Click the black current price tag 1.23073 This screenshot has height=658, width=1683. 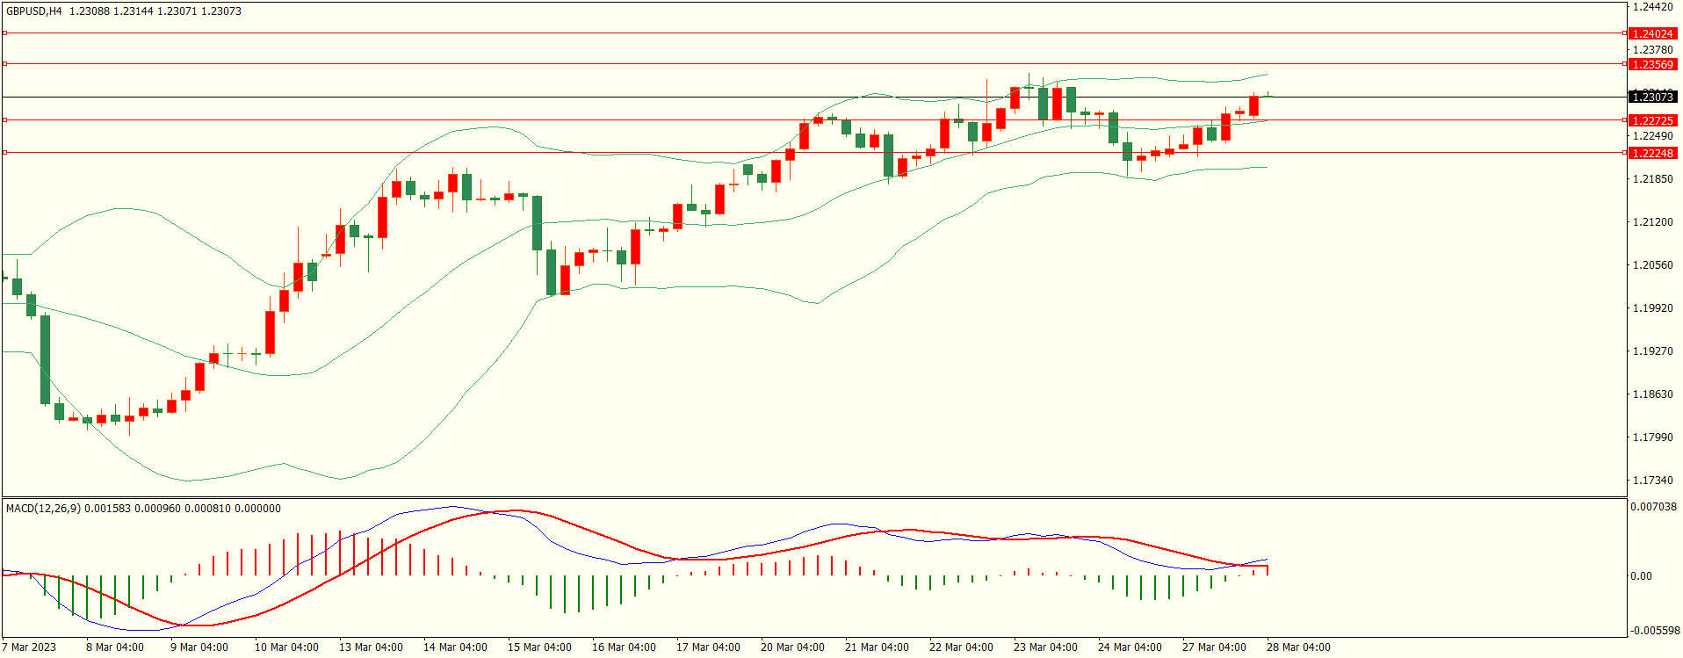click(x=1652, y=97)
